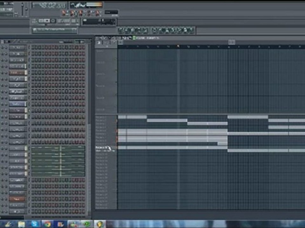Open the Step Sequencer view shortcut icon
This screenshot has height=228, width=305.
pyautogui.click(x=127, y=30)
